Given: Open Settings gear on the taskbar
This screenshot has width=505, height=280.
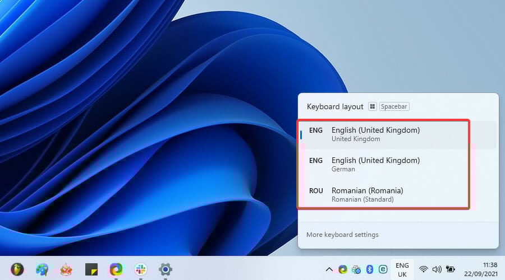Looking at the screenshot, I should point(165,269).
